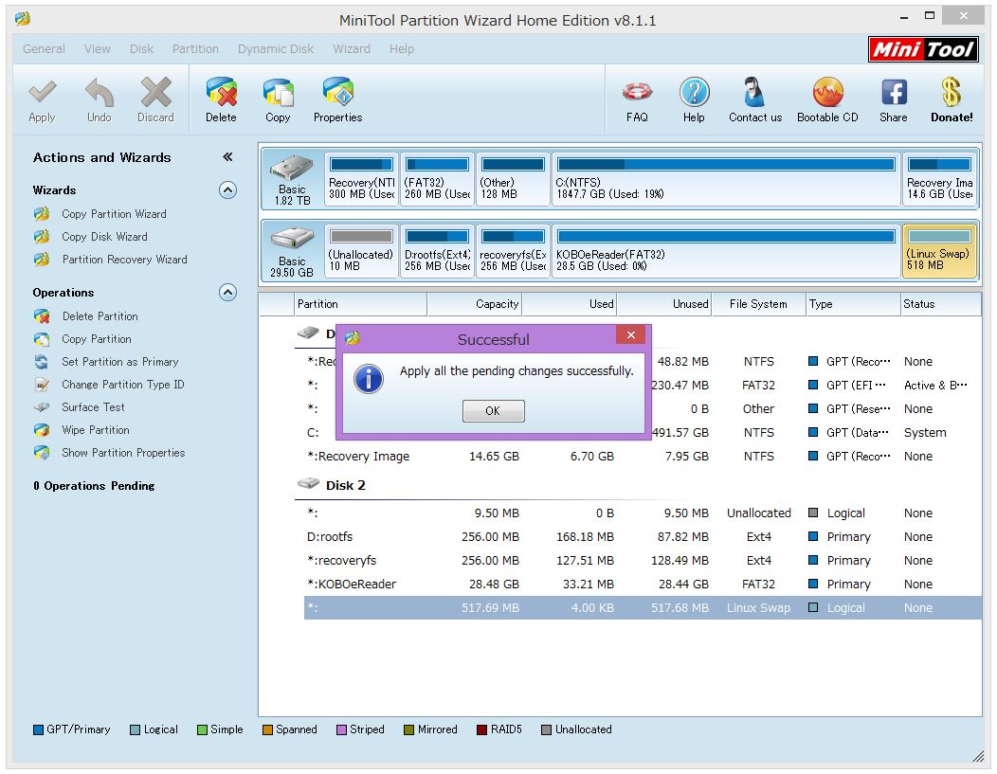997x774 pixels.
Task: Open the Partition menu
Action: (195, 49)
